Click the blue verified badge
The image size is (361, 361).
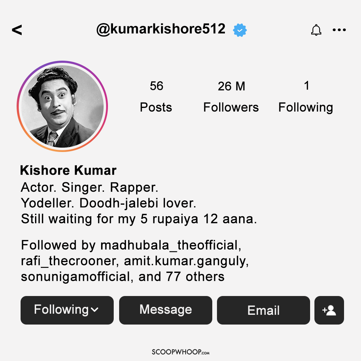pyautogui.click(x=240, y=30)
